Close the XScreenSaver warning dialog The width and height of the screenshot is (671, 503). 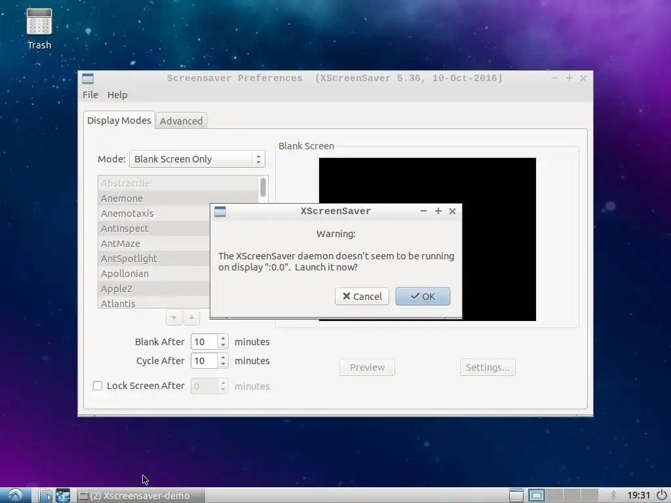pyautogui.click(x=452, y=212)
